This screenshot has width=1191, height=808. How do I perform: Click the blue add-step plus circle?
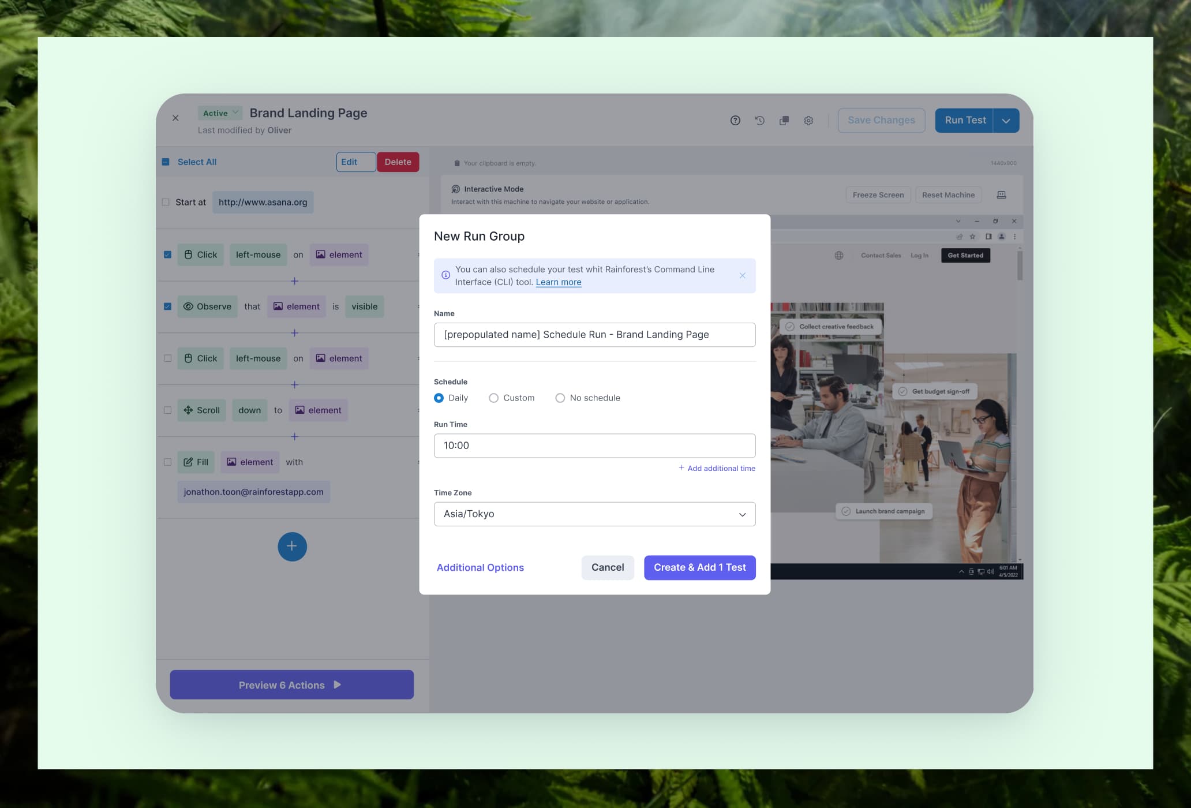[x=292, y=547]
